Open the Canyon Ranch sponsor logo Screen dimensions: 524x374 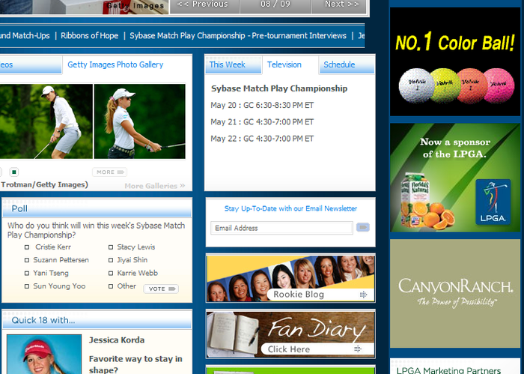point(455,293)
